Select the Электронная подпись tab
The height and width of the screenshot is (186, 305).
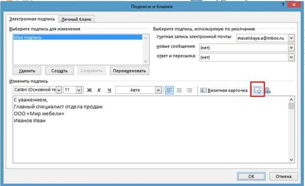[32, 19]
